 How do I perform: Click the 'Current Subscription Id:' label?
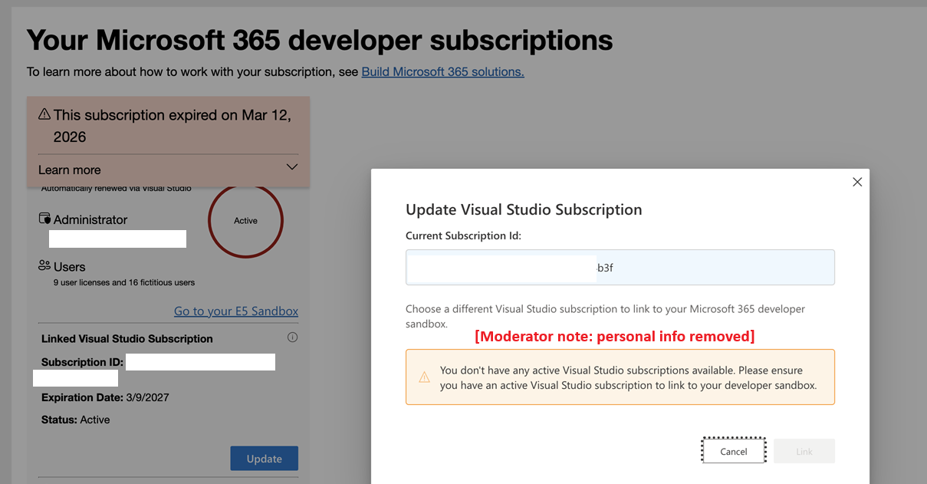pyautogui.click(x=463, y=235)
